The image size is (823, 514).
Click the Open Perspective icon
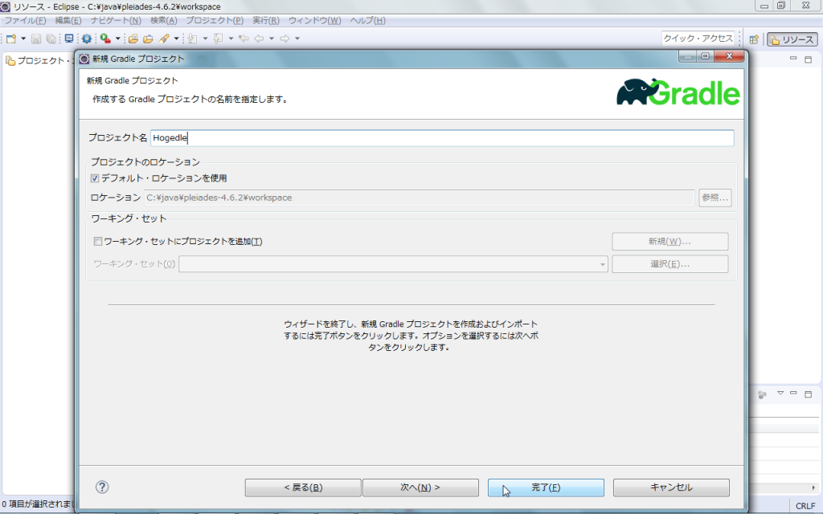pos(754,39)
